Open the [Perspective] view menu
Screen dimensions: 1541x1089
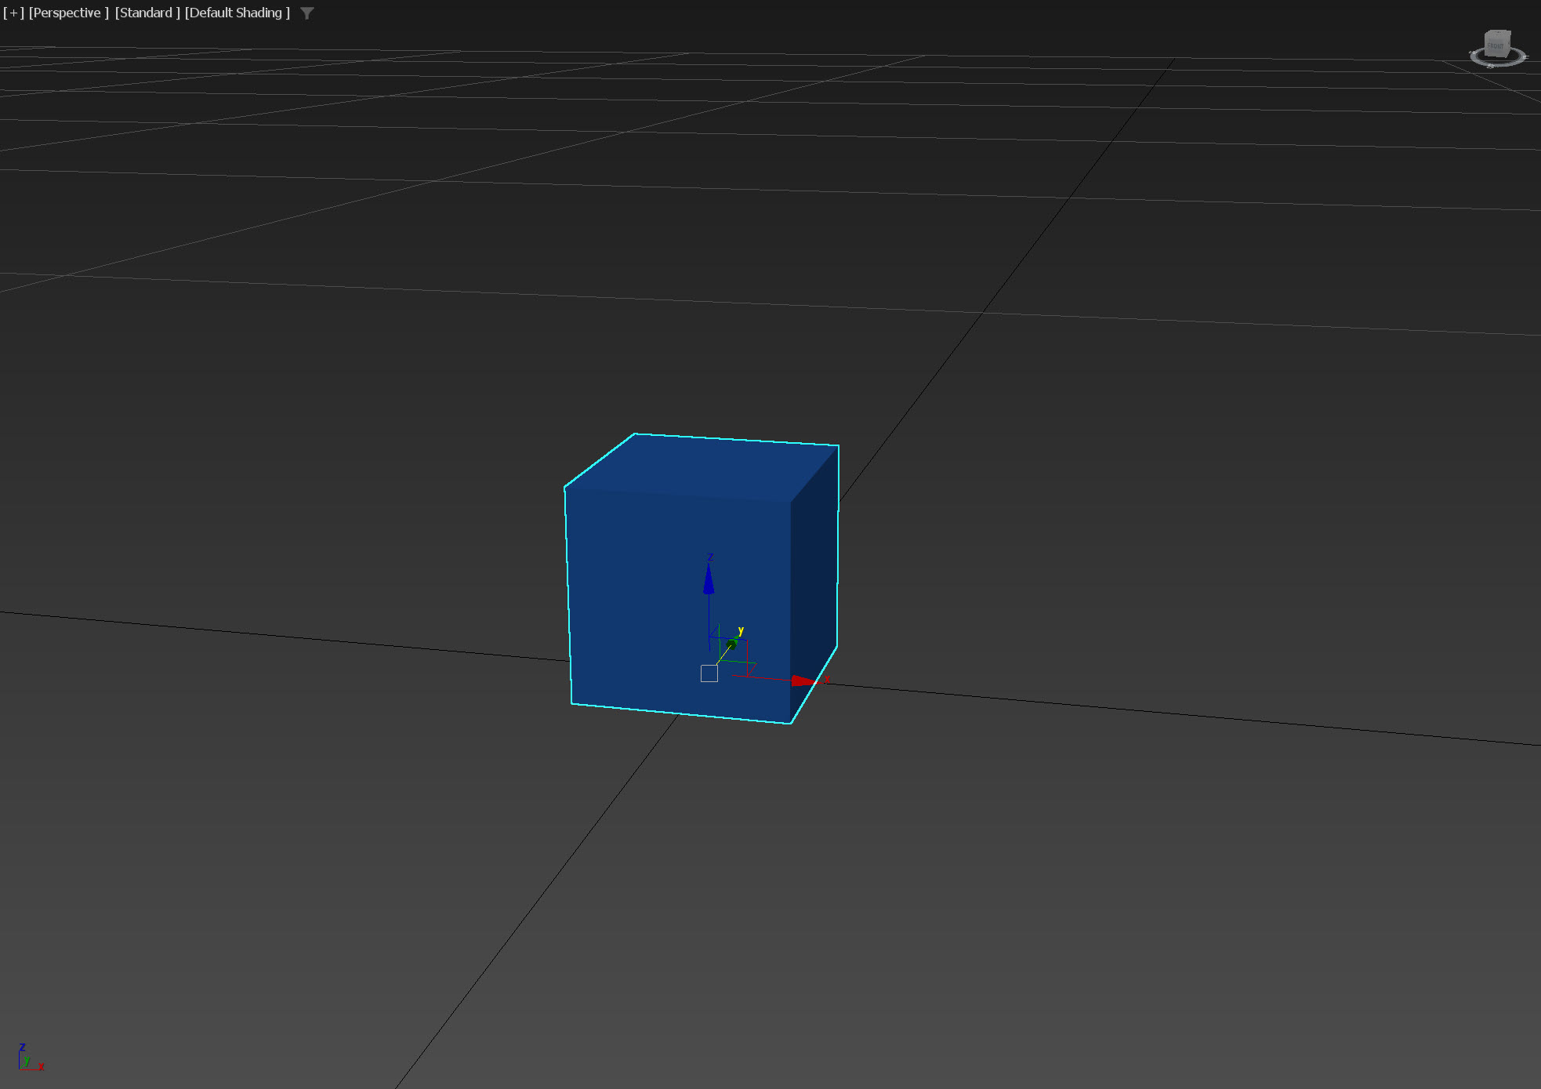[x=68, y=13]
